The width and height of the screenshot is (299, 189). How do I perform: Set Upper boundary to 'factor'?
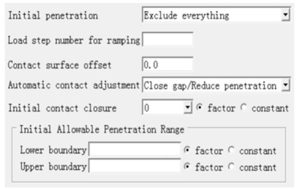(x=187, y=166)
